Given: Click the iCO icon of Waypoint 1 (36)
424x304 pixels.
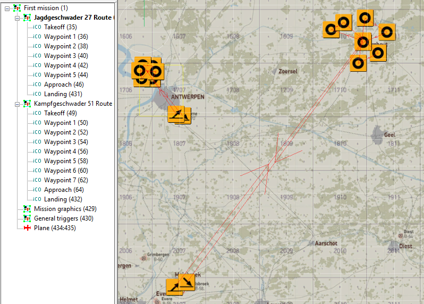Looking at the screenshot, I should coord(37,37).
